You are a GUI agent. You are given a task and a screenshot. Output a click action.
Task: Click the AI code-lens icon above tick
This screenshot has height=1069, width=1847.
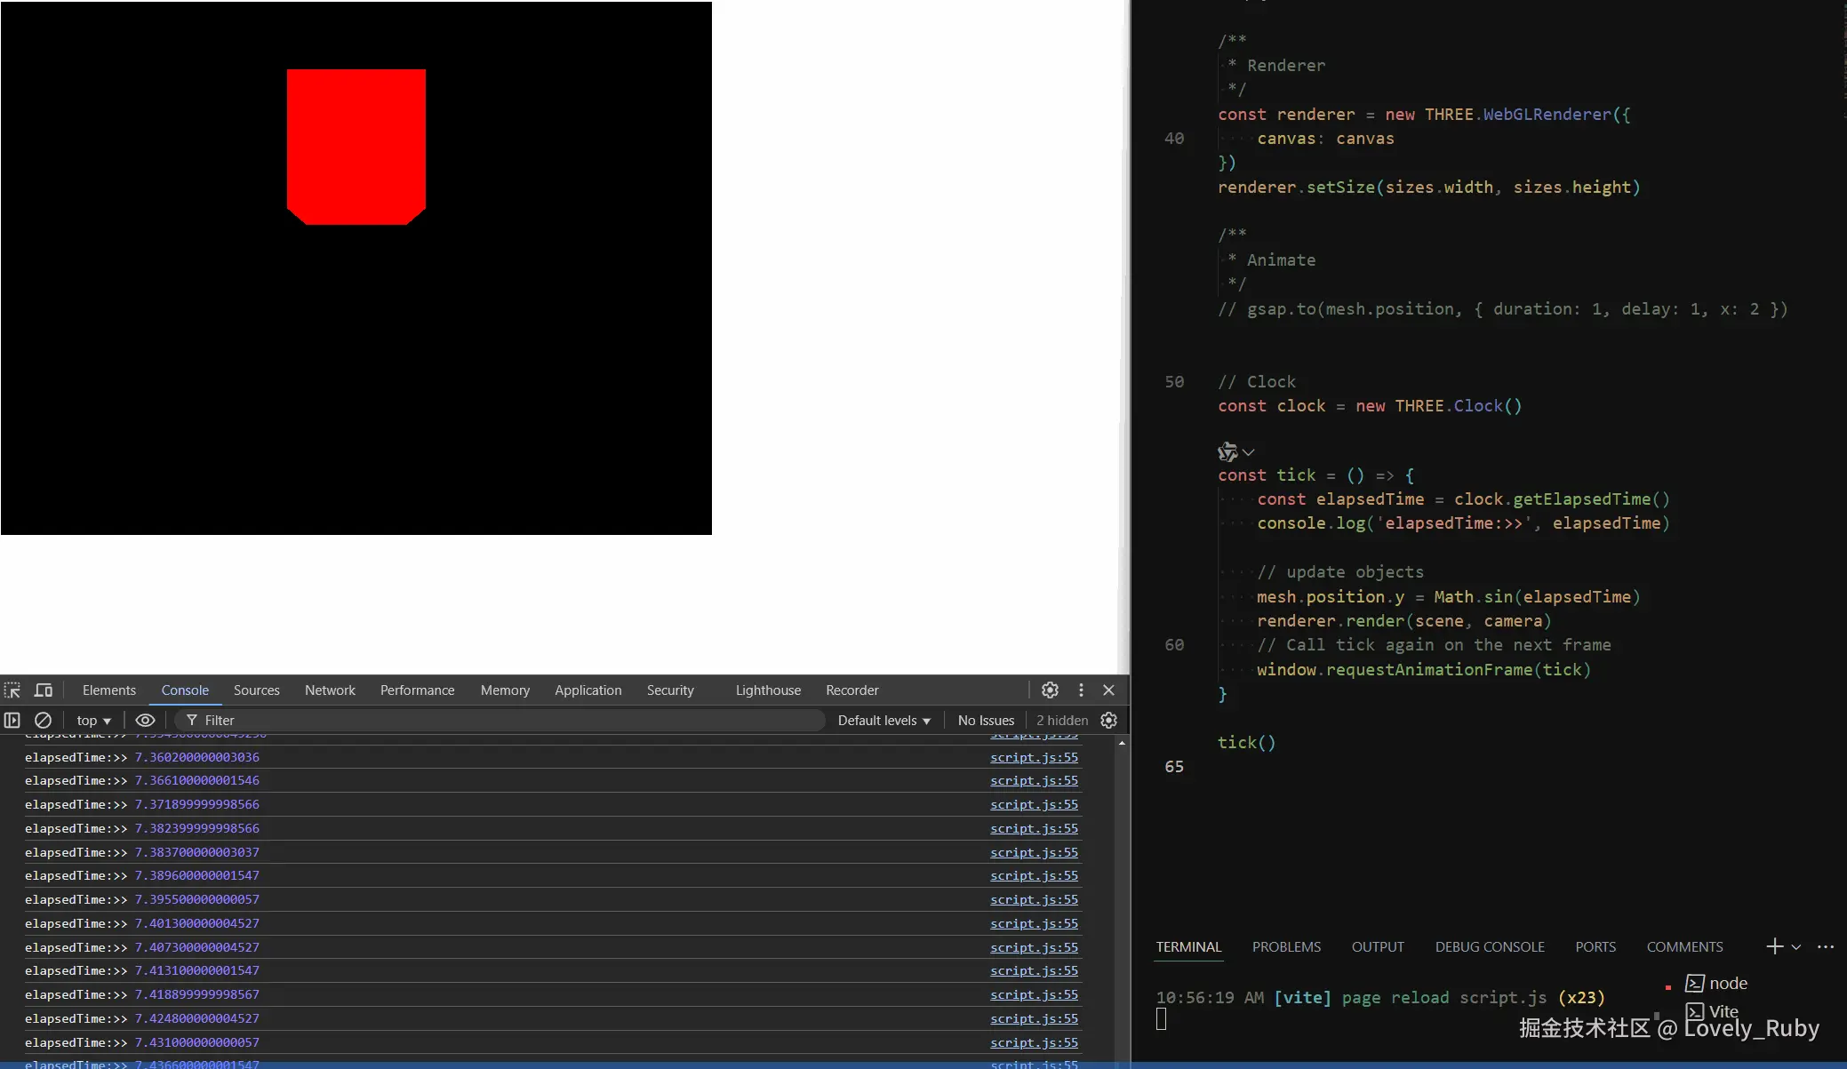tap(1227, 452)
